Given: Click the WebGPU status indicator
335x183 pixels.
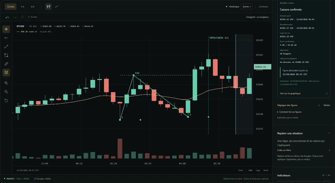Looking at the screenshot, I should (9, 179).
